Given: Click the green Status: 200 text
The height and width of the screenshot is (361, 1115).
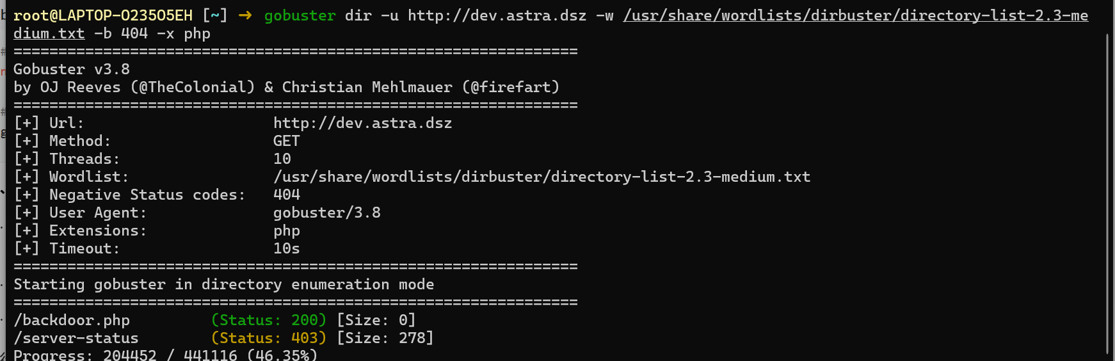Looking at the screenshot, I should click(269, 320).
